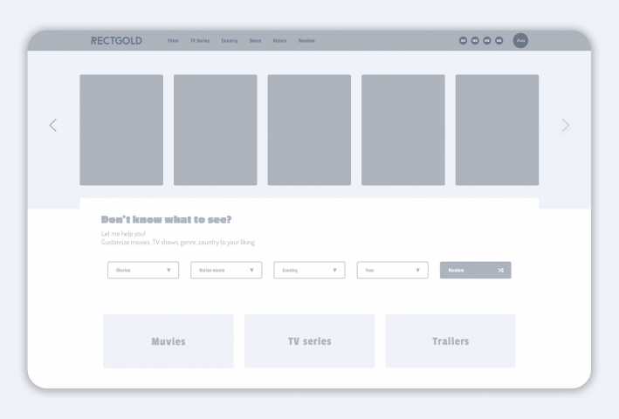Click the fourth round icon in header
The image size is (619, 419).
[499, 41]
